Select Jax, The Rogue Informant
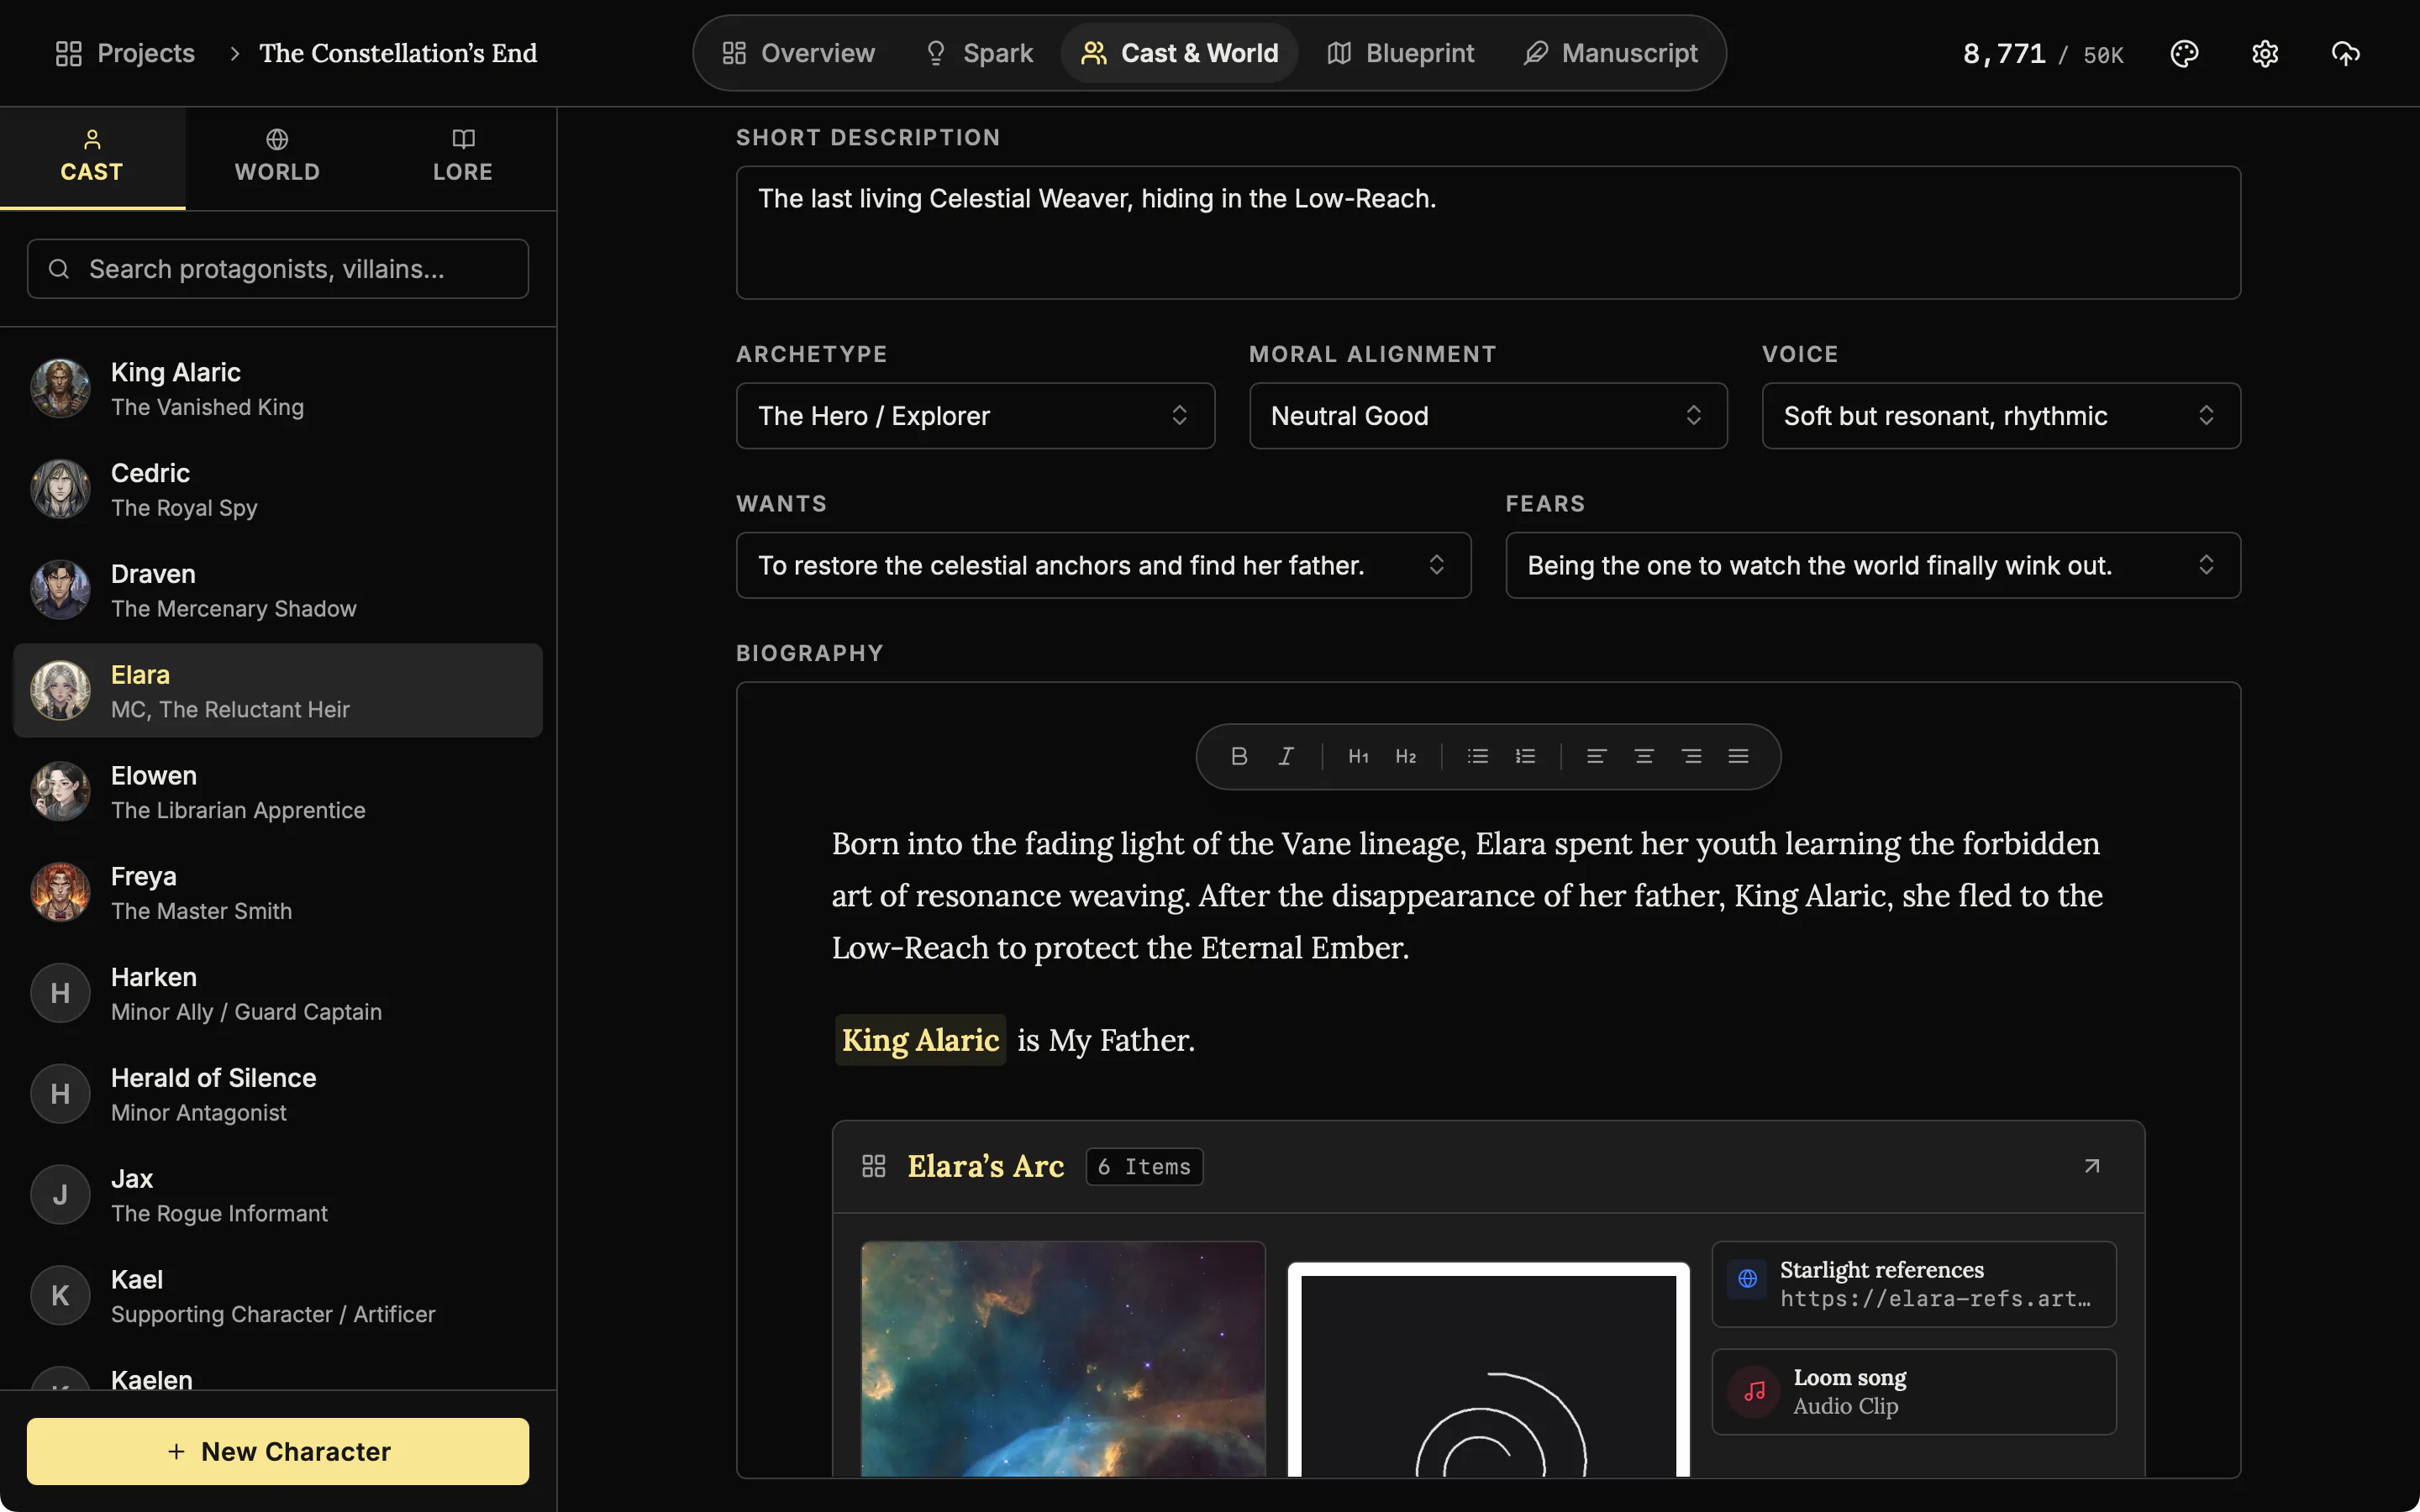Viewport: 2420px width, 1512px height. coord(277,1195)
